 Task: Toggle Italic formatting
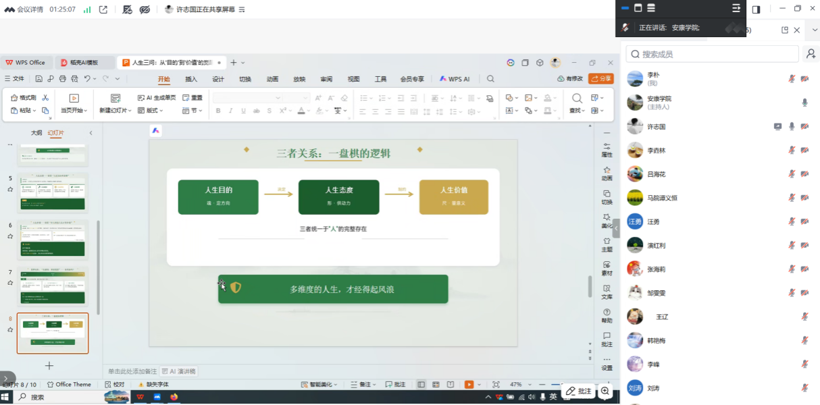coord(231,111)
